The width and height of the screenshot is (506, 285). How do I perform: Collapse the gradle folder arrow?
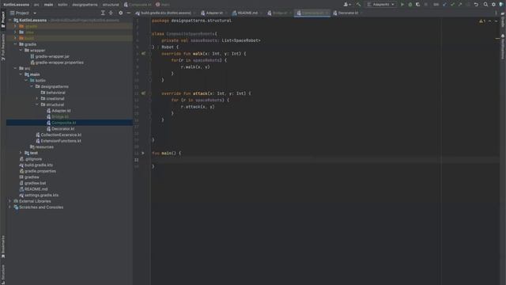pos(15,44)
